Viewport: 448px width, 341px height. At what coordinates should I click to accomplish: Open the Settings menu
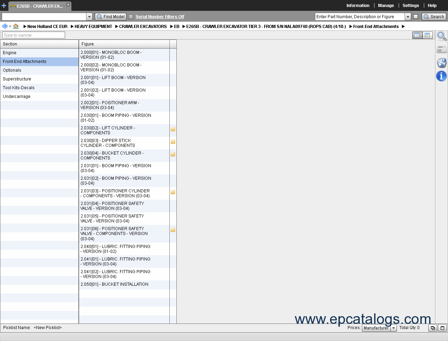click(411, 6)
